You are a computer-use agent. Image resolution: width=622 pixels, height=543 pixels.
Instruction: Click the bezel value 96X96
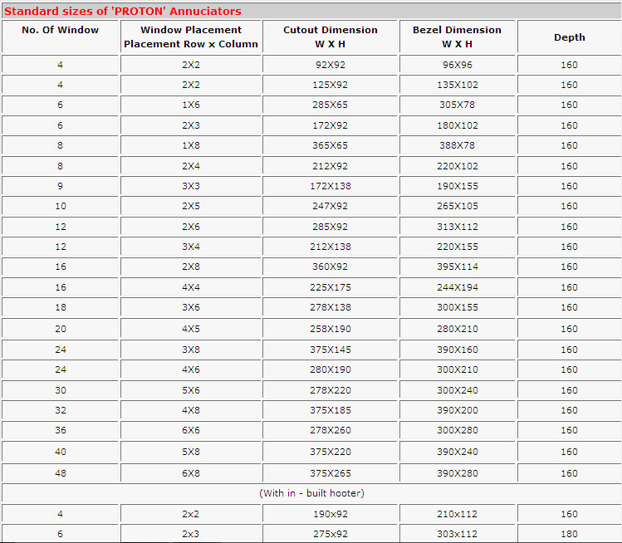click(x=458, y=65)
